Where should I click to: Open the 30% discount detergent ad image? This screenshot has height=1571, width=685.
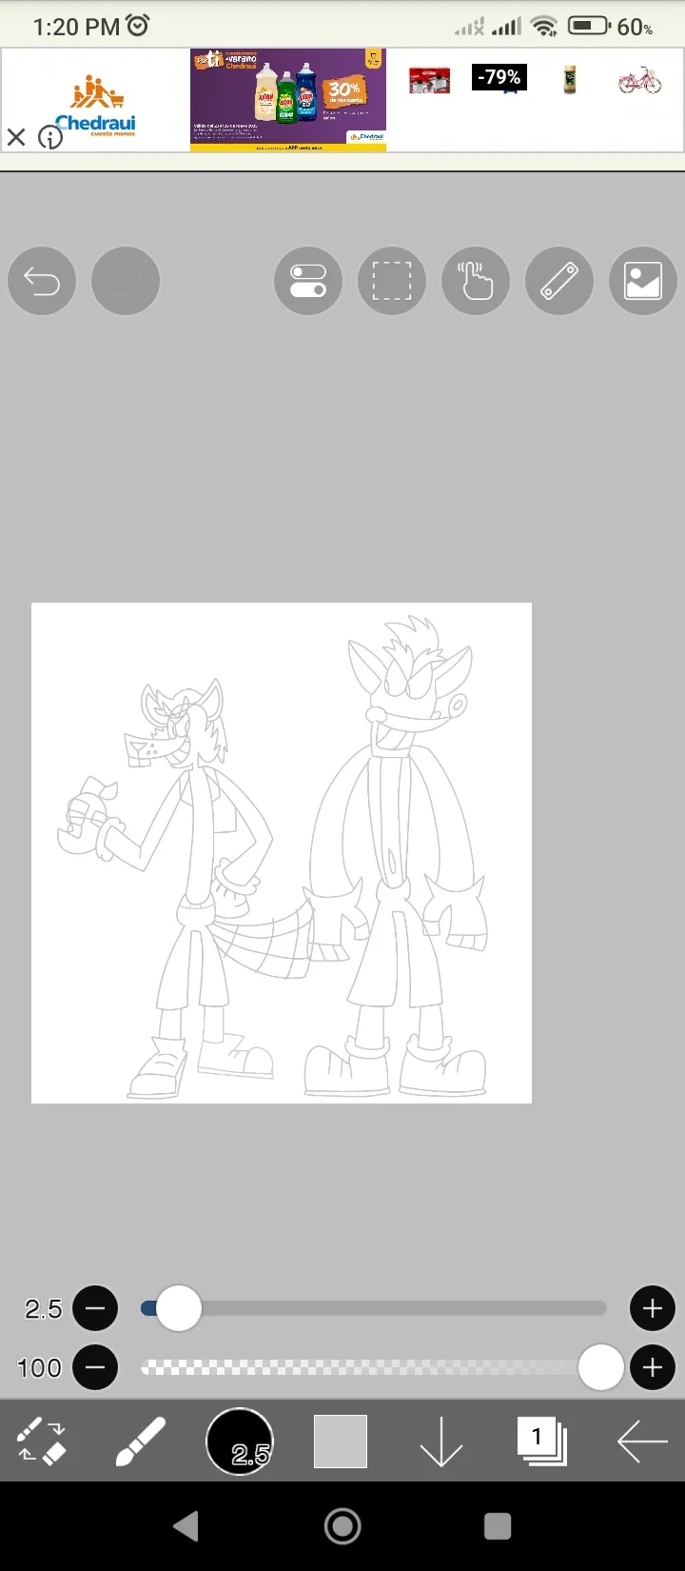click(288, 100)
